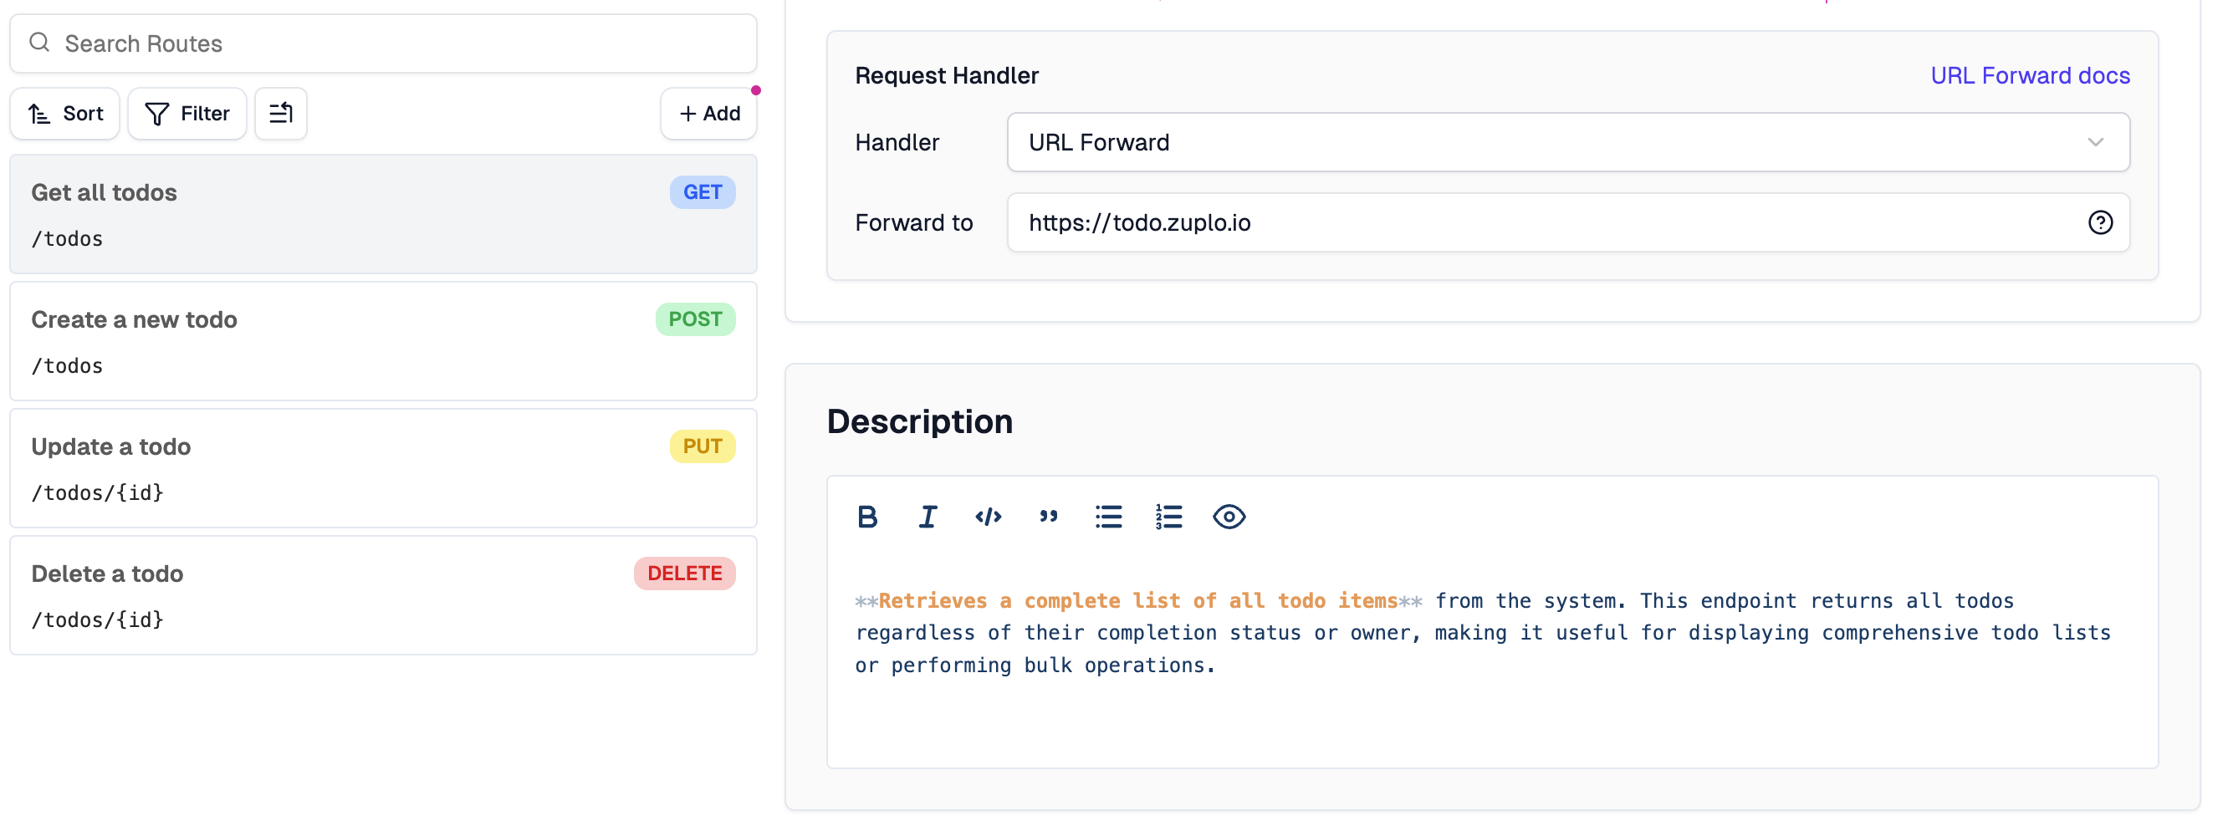2223x826 pixels.
Task: Insert a code block in the description
Action: [986, 517]
